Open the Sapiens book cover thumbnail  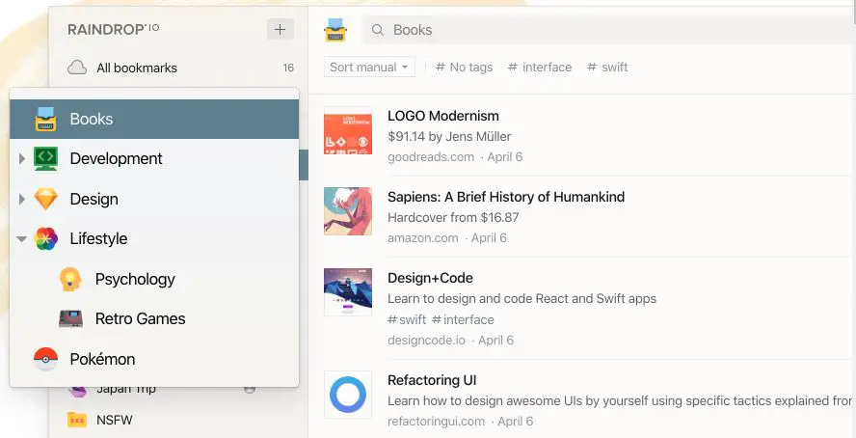pyautogui.click(x=348, y=211)
